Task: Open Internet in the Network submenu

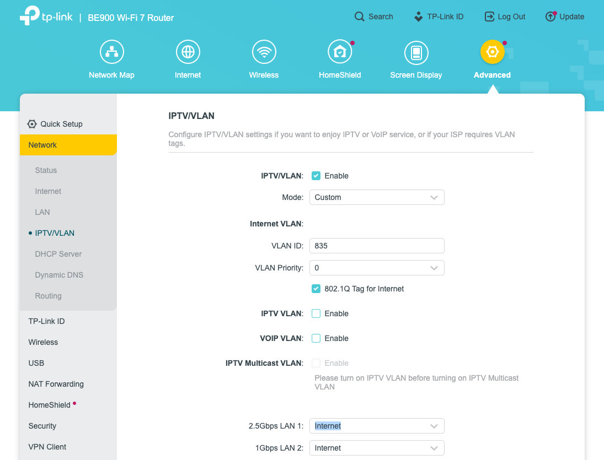Action: (x=48, y=191)
